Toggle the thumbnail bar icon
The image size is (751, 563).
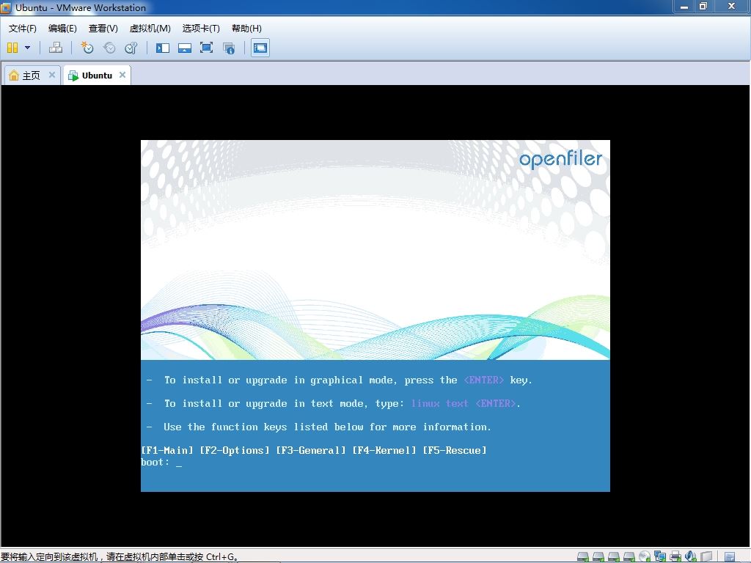(x=184, y=48)
